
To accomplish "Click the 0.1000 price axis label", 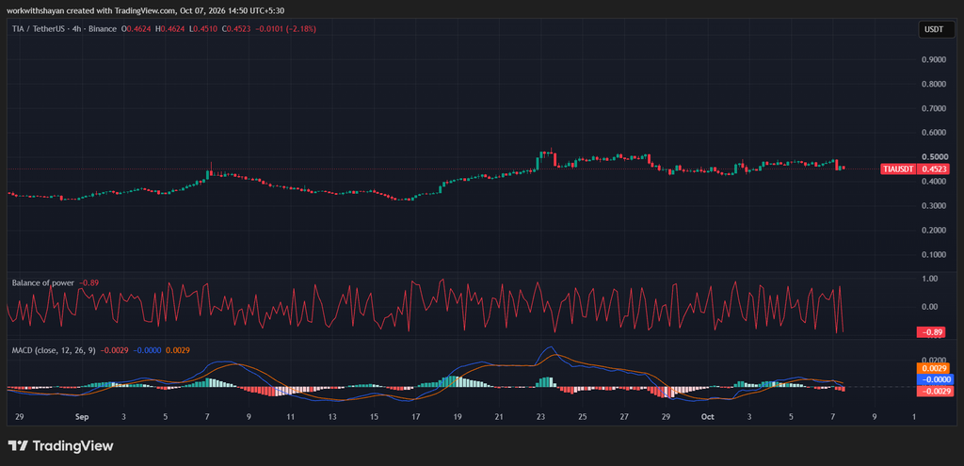I will click(934, 254).
